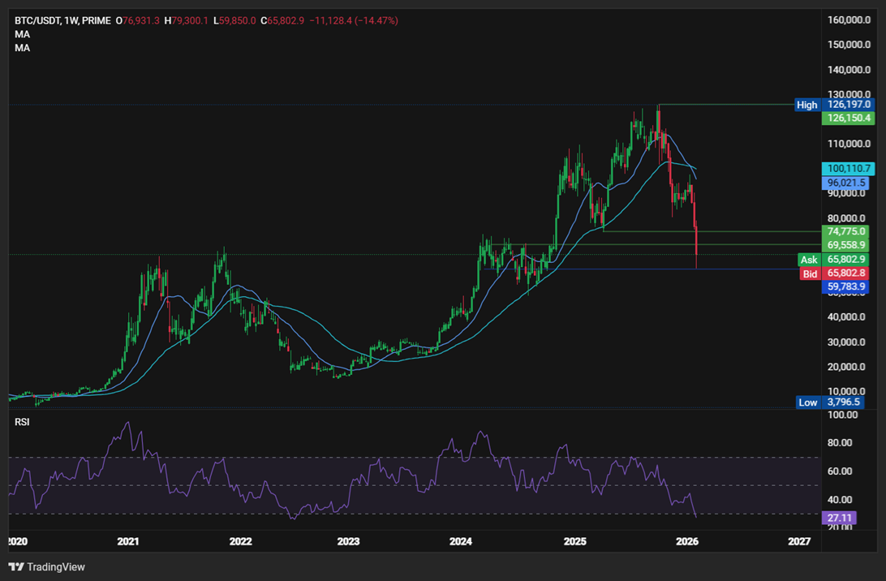Toggle visibility of the first MA overlay

coord(22,34)
